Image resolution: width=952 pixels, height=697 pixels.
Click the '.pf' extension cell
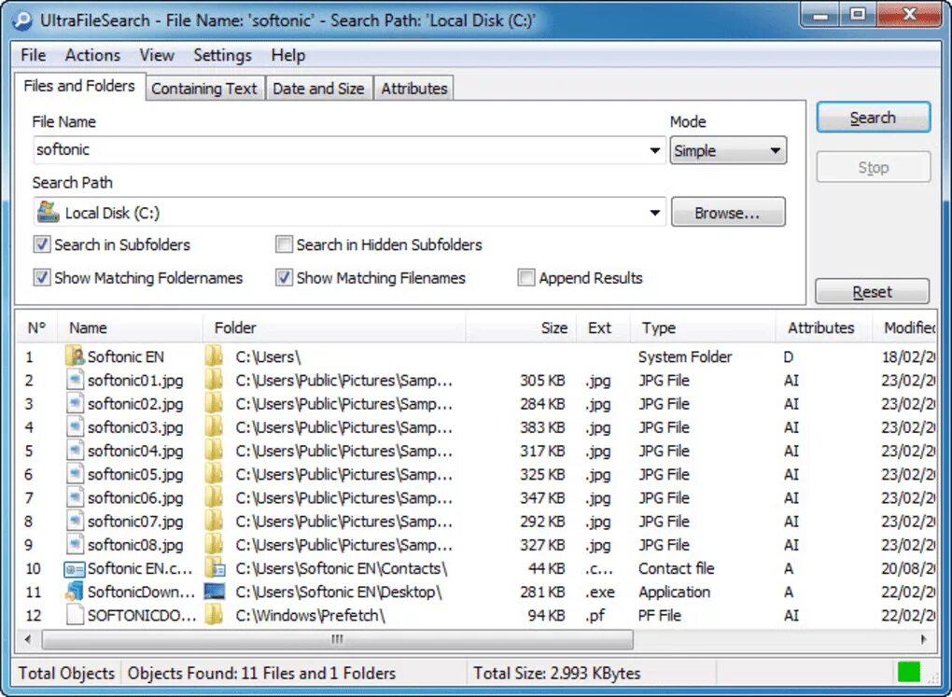point(595,616)
